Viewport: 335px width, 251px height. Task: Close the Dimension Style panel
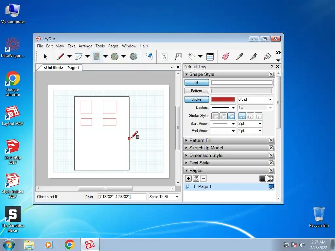point(271,155)
